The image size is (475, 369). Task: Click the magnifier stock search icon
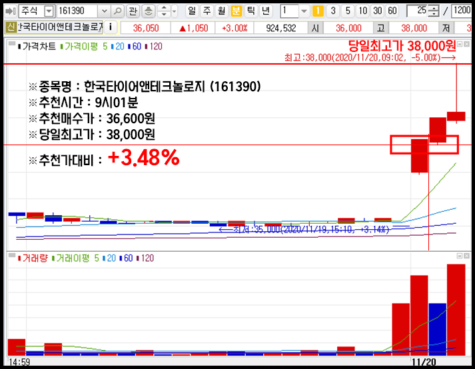[x=117, y=11]
